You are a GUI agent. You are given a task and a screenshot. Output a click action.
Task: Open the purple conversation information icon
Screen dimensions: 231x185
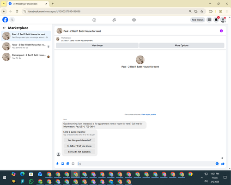tap(221, 31)
